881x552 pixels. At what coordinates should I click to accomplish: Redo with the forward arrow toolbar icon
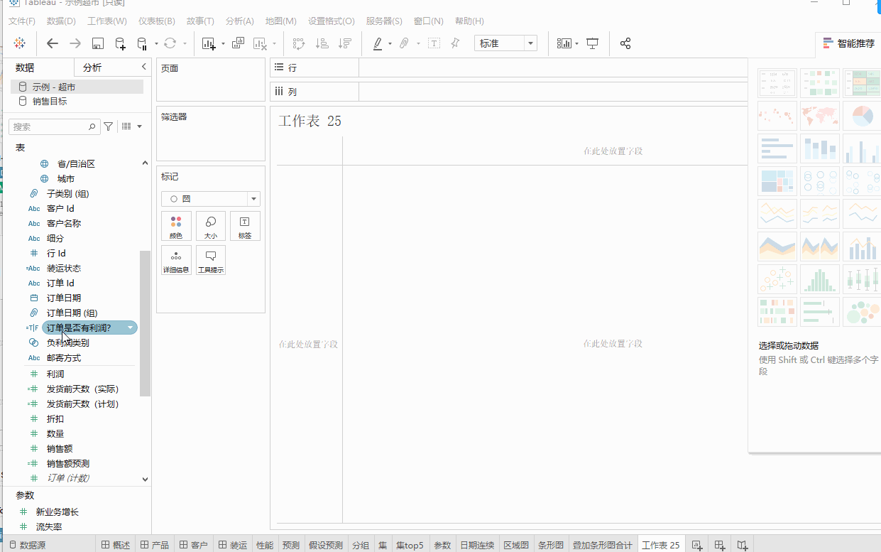75,43
